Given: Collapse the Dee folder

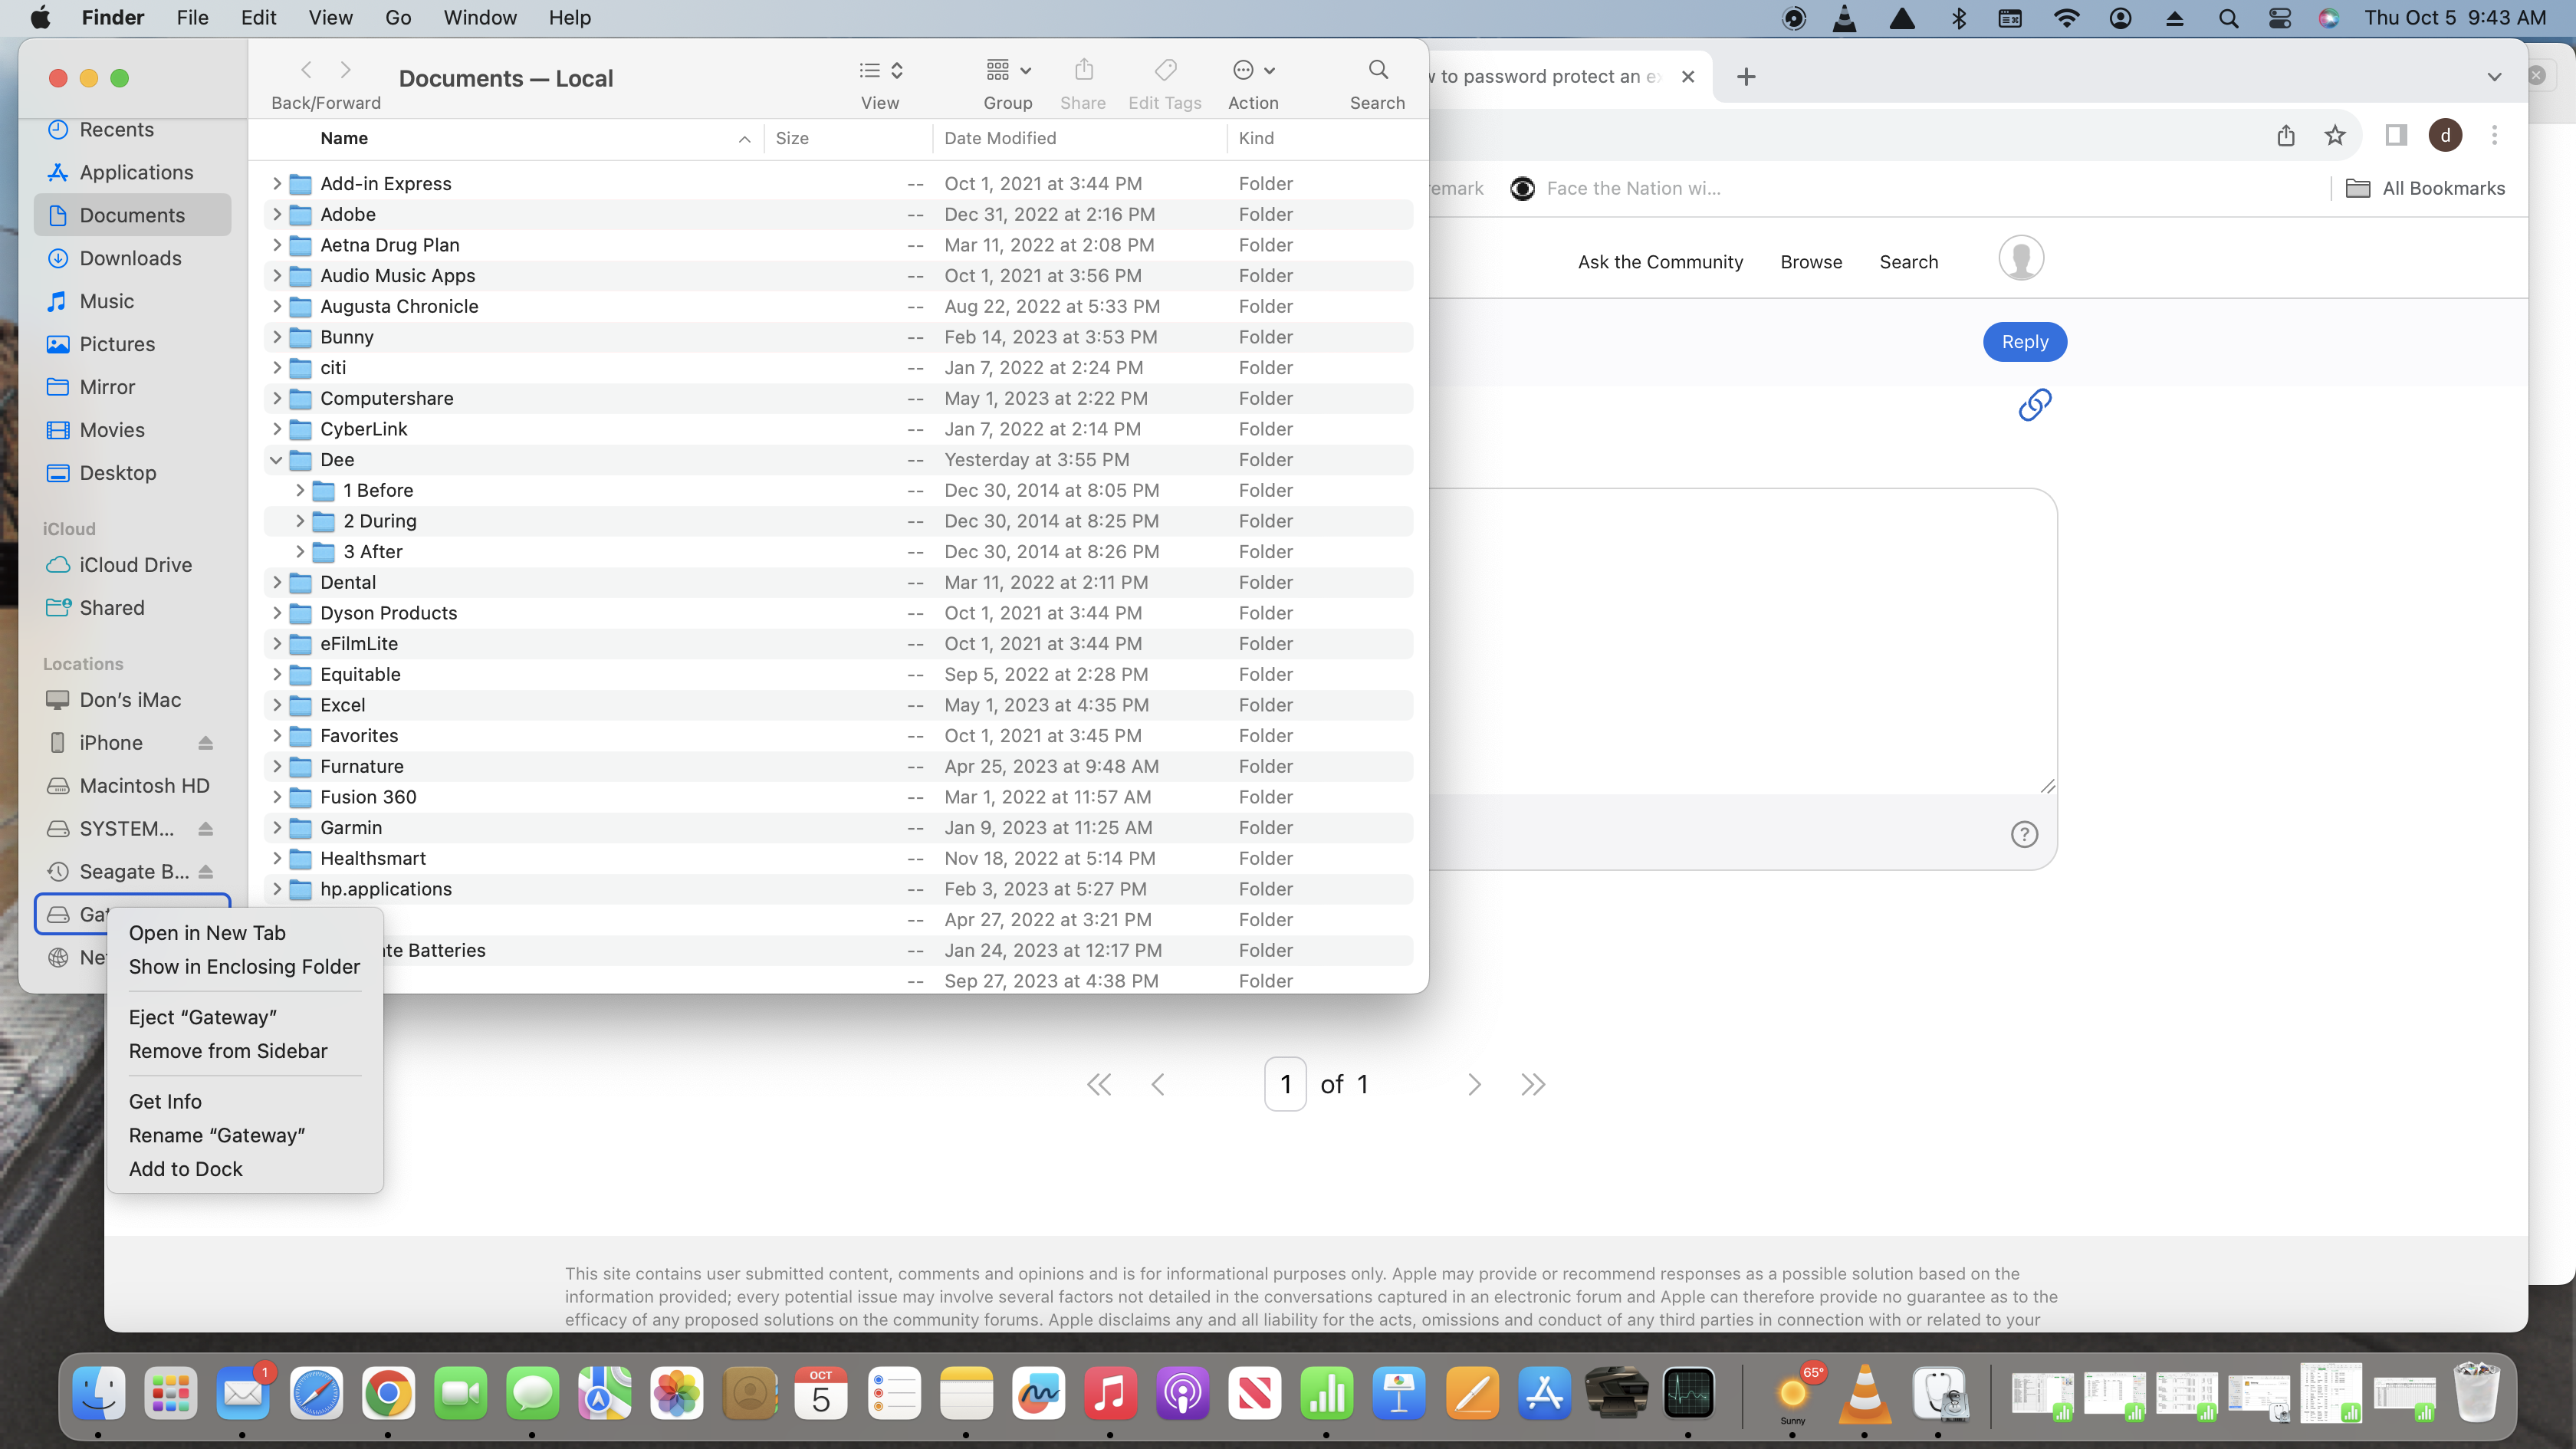Looking at the screenshot, I should 276,460.
